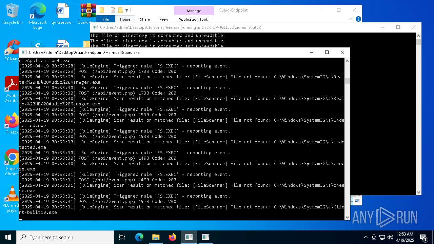Switch to the first console taskbar button
Image resolution: width=434 pixels, height=244 pixels.
coord(189,237)
